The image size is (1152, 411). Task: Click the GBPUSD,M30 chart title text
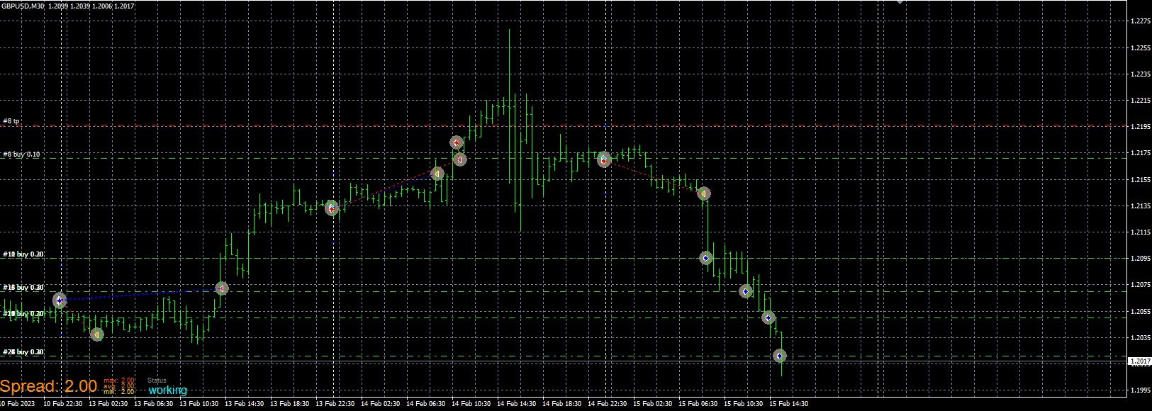tap(23, 6)
